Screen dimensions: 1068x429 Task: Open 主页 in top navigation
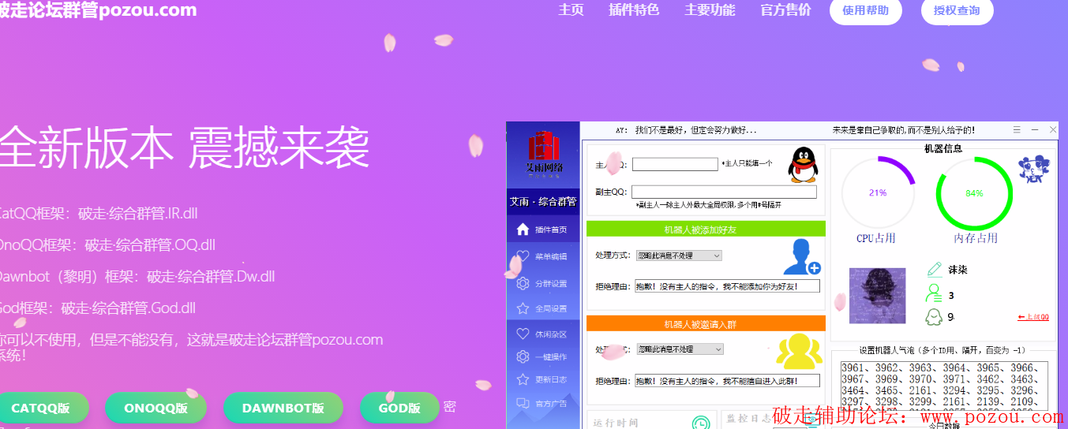(571, 10)
